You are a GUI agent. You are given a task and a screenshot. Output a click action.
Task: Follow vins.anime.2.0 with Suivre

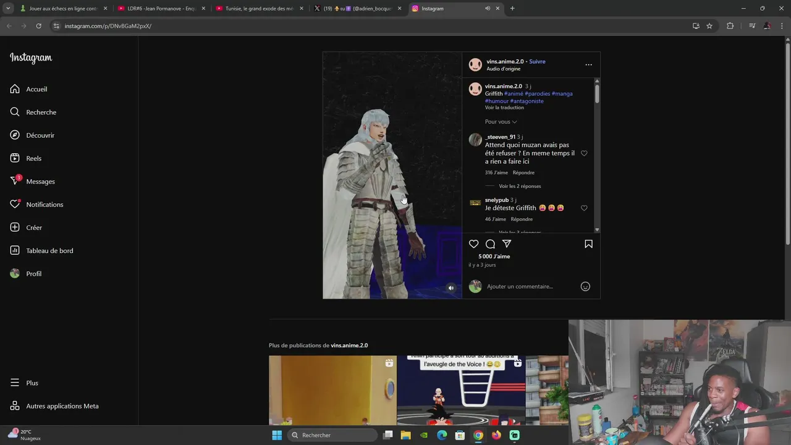[537, 62]
